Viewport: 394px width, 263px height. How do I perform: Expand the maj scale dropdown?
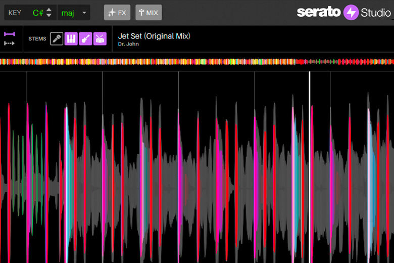[x=84, y=13]
